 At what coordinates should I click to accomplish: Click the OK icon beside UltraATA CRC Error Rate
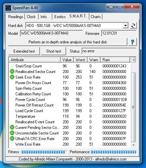tap(12, 138)
